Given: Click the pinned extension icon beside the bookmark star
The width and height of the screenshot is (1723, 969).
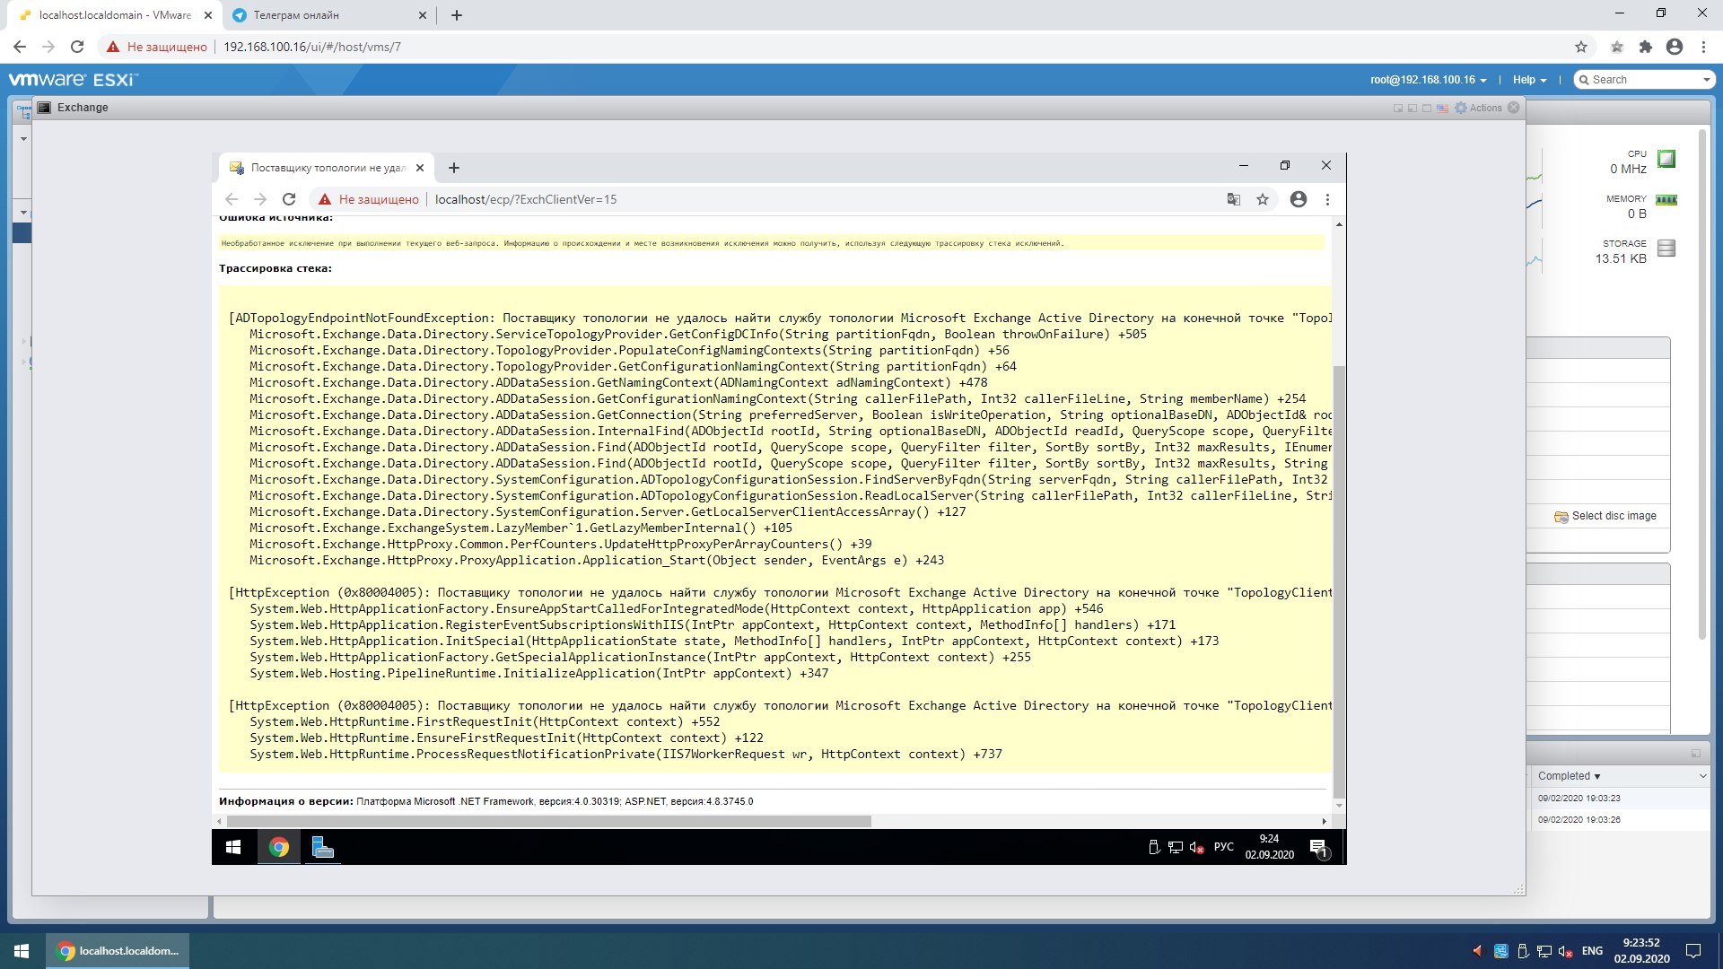Looking at the screenshot, I should click(x=1617, y=47).
